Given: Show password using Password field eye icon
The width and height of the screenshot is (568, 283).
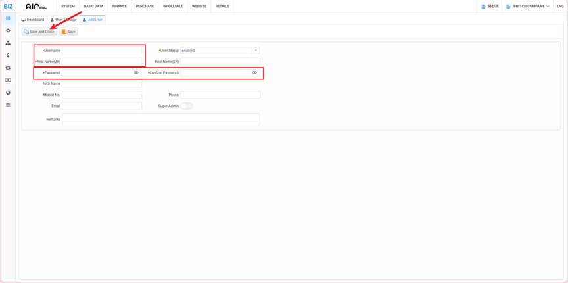Looking at the screenshot, I should coord(136,73).
